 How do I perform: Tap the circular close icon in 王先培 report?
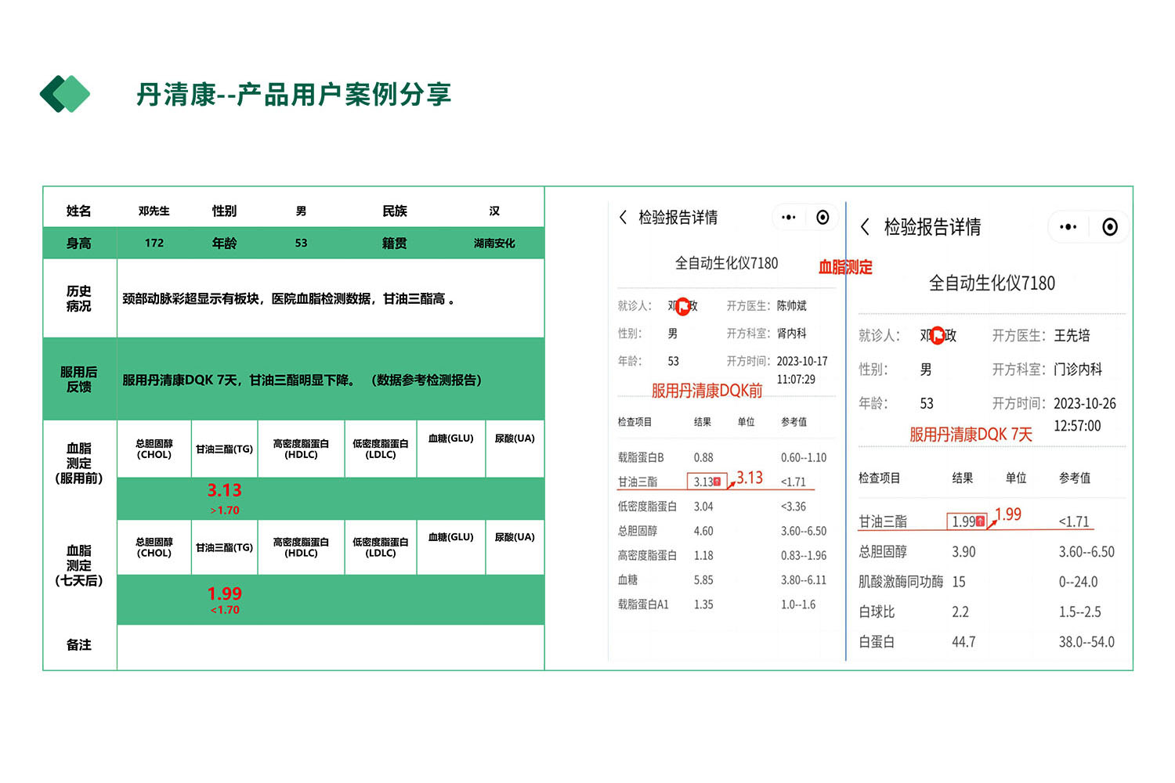(x=1110, y=227)
